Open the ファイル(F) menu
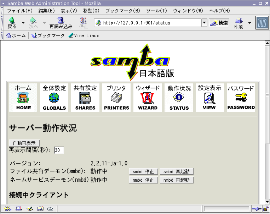This screenshot has height=214, width=270. (x=19, y=11)
